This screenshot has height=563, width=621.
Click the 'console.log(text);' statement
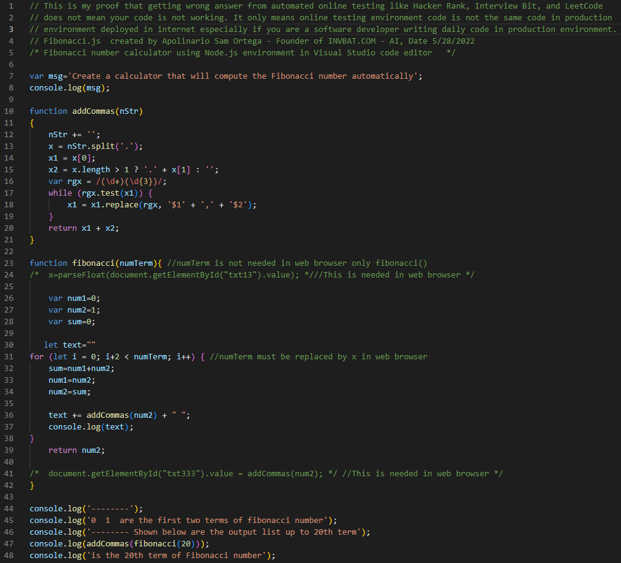90,426
